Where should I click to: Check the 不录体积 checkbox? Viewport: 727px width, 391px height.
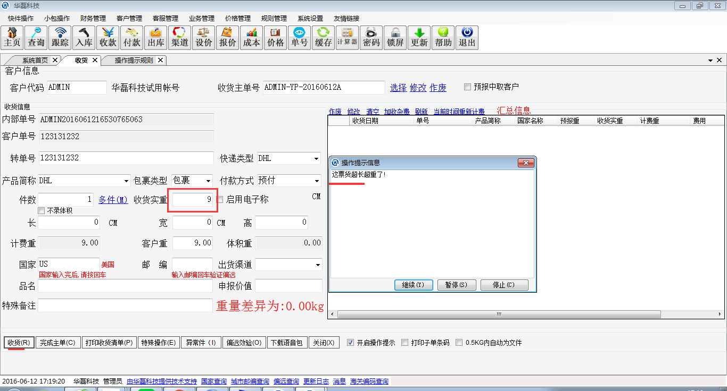(x=42, y=210)
